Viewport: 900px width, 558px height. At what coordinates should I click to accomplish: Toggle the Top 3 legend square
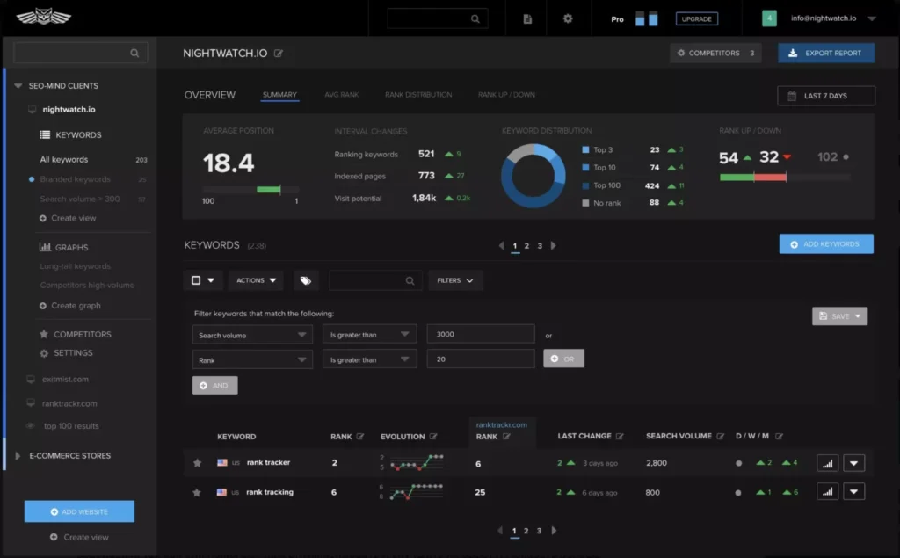(585, 150)
